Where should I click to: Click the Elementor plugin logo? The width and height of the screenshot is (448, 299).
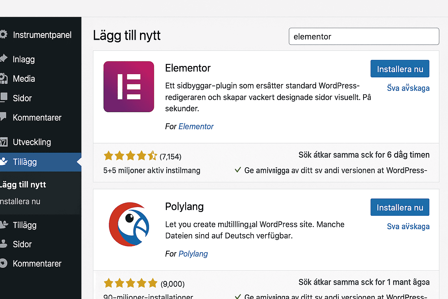click(129, 87)
